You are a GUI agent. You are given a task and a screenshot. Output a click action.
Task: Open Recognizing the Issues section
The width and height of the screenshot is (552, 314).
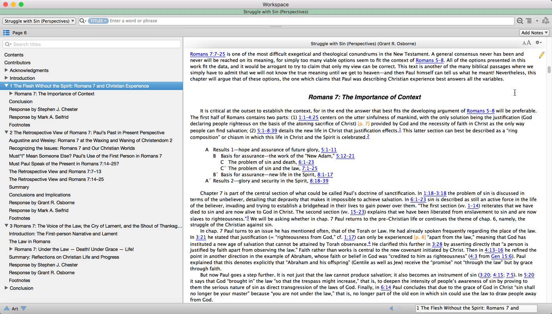(x=72, y=148)
